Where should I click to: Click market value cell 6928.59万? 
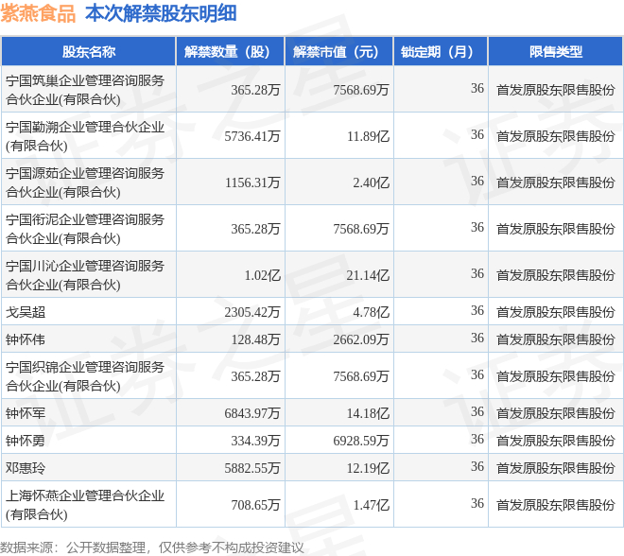click(x=361, y=441)
